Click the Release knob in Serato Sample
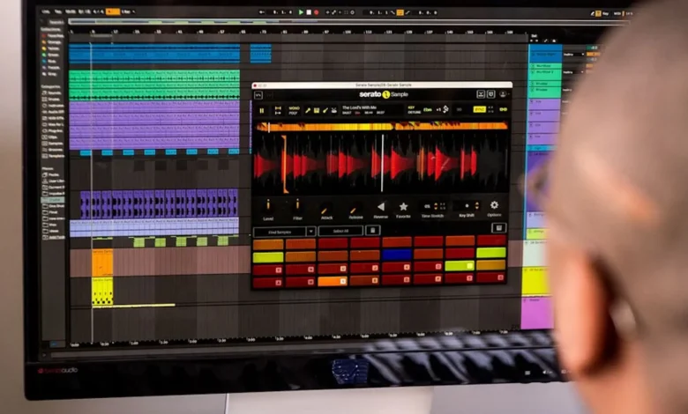Screen dimensions: 688x414 click(x=354, y=209)
